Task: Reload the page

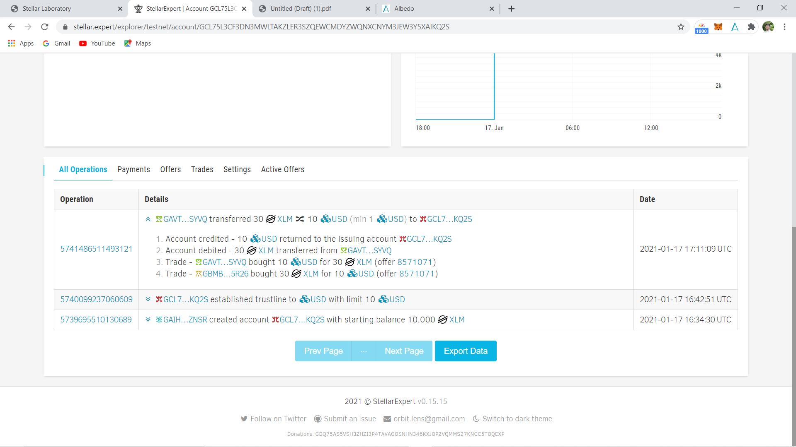Action: [45, 27]
